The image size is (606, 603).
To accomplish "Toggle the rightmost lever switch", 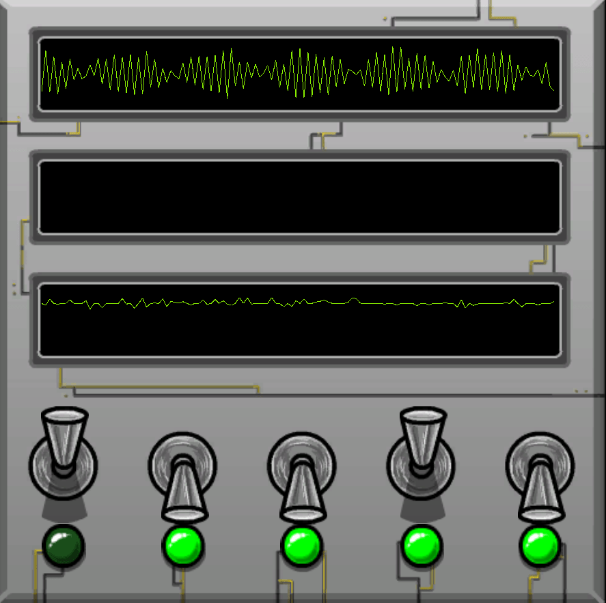I will click(540, 478).
